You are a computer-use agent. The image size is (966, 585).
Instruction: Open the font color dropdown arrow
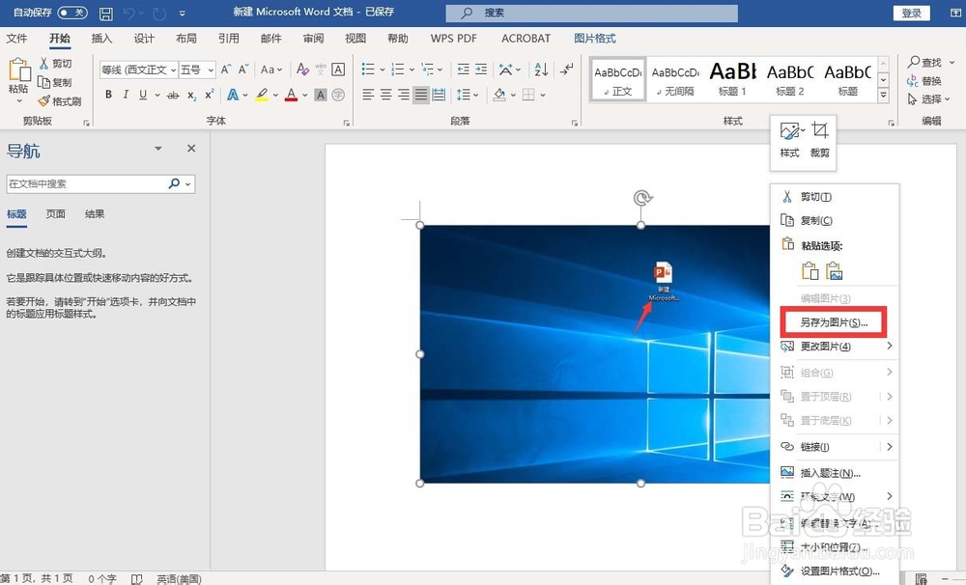click(305, 96)
